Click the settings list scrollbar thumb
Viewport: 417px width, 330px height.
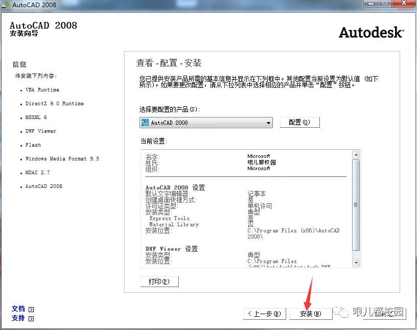(x=356, y=205)
